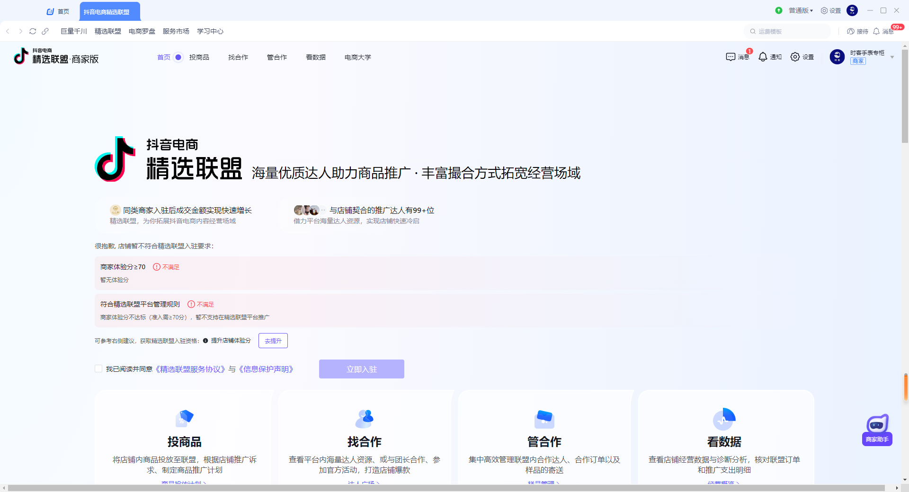The height and width of the screenshot is (492, 909).
Task: Click the 时客手表专柜 shop avatar
Action: [837, 57]
